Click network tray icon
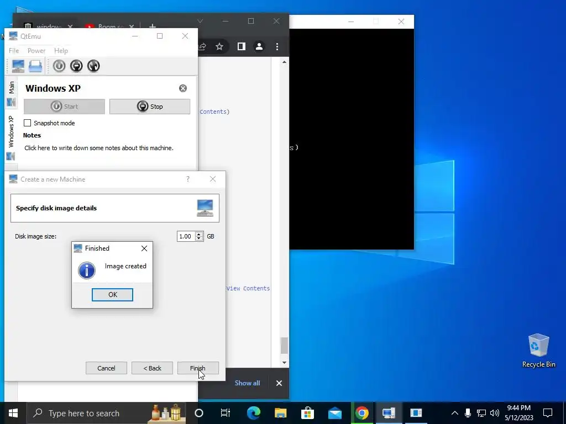Screen dimensions: 566x424 [x=481, y=413]
